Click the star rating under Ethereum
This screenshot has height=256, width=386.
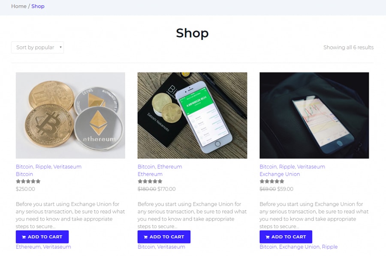[150, 182]
